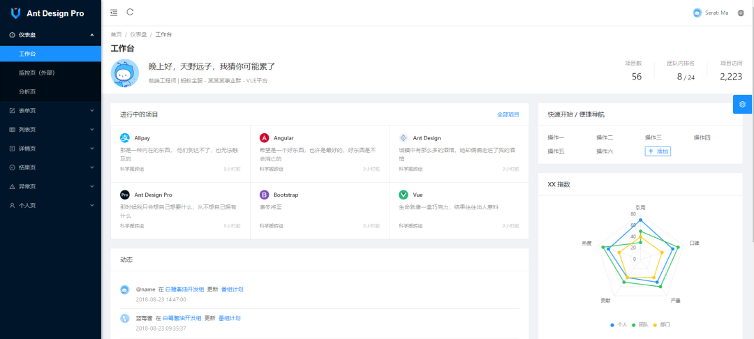
Task: Expand the 表单页 sidebar menu
Action: [x=50, y=110]
